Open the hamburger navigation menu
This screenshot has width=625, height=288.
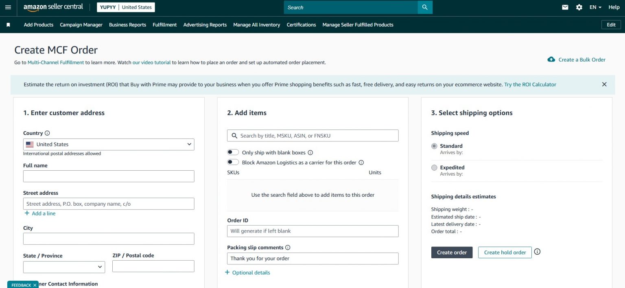point(8,7)
